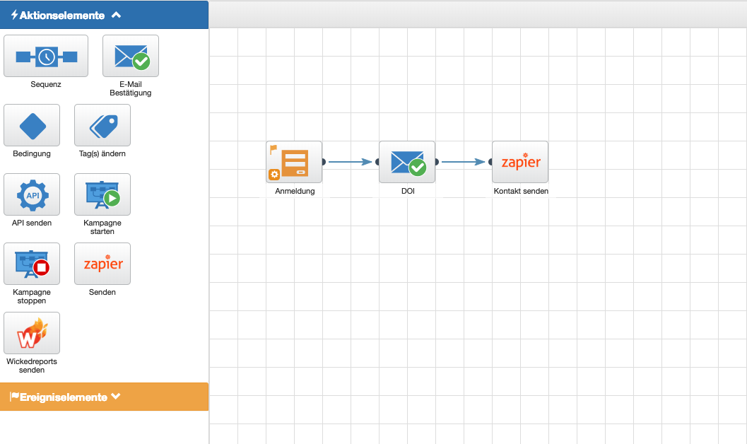Pick the Zapier Senden element in palette
747x444 pixels.
(x=102, y=264)
